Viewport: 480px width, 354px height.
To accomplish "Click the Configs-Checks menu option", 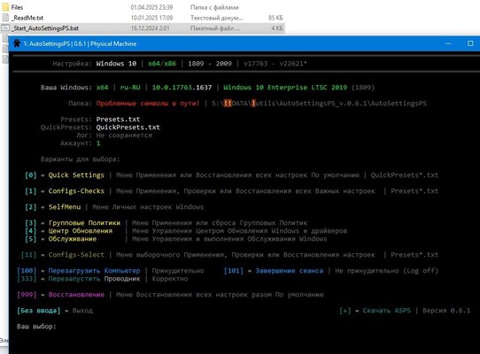I will 76,191.
